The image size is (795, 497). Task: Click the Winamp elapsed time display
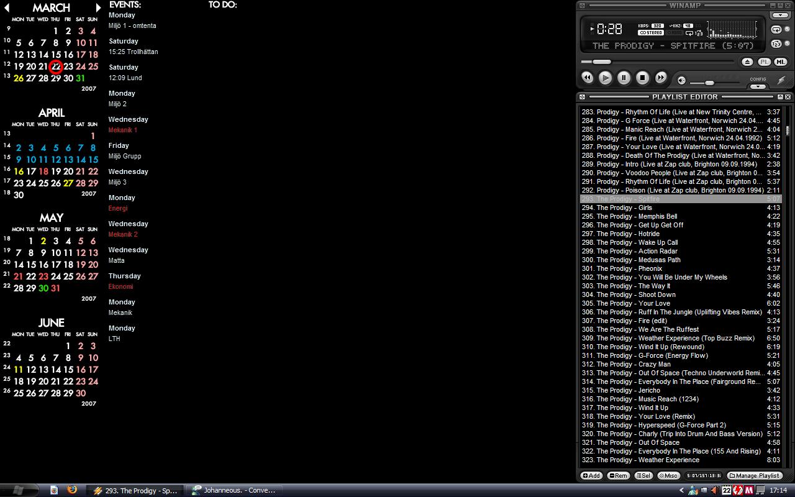click(x=609, y=29)
